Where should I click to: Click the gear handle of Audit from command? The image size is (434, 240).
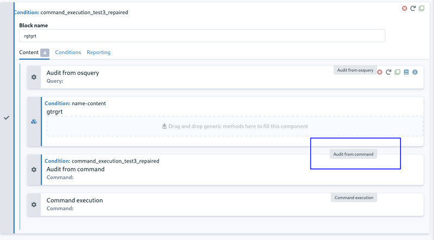[34, 170]
